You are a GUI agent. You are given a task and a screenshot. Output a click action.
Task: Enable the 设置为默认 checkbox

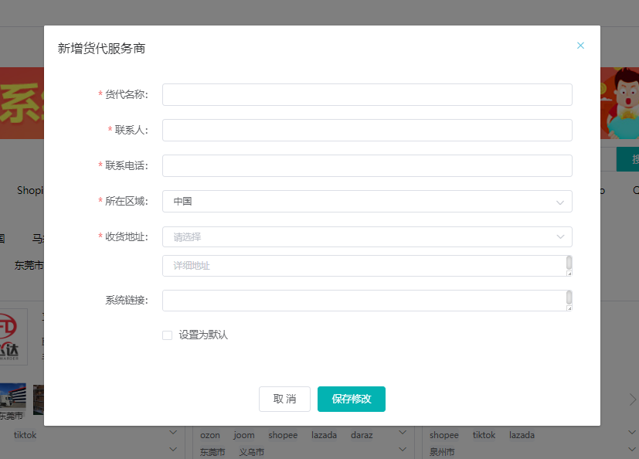167,335
